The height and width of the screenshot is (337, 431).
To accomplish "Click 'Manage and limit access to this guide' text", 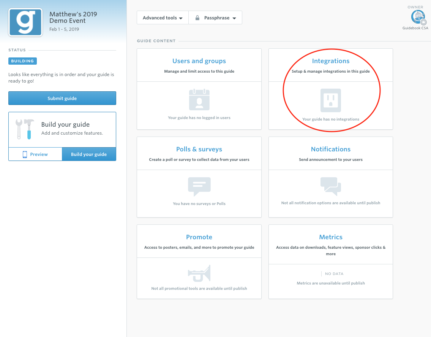I will [x=199, y=71].
